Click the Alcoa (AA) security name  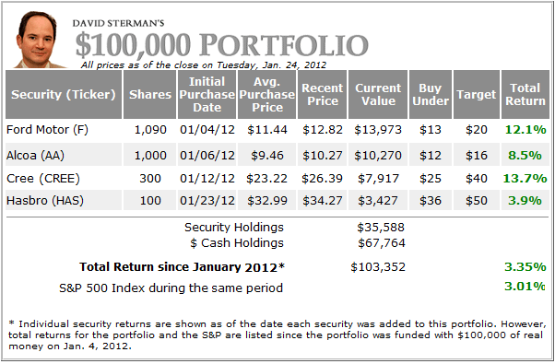(35, 156)
